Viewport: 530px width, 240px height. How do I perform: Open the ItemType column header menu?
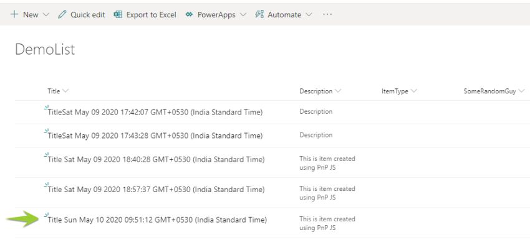click(x=399, y=91)
